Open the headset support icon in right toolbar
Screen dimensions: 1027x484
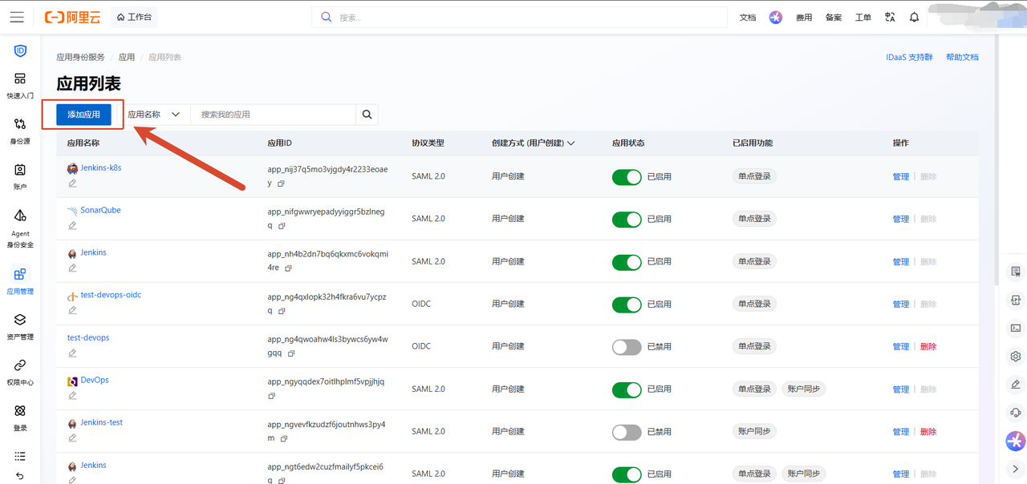click(1016, 413)
